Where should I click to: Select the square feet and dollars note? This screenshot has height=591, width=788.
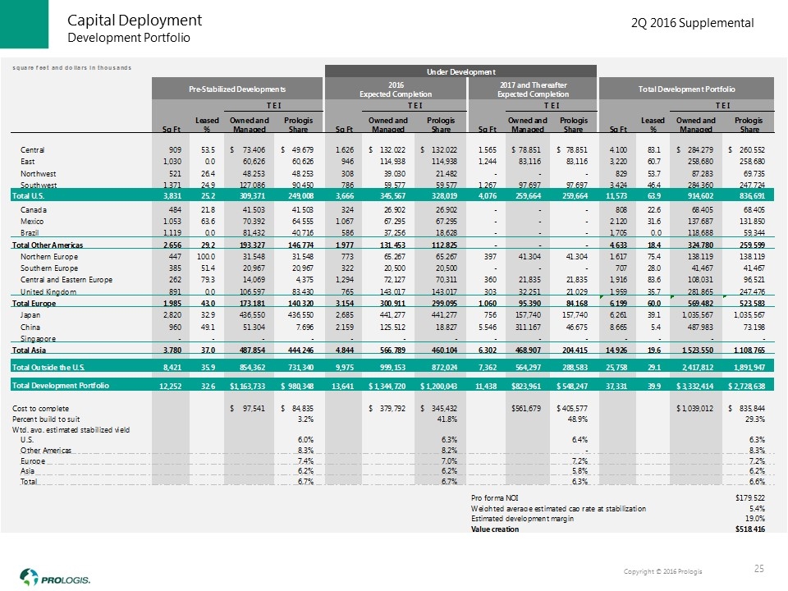pyautogui.click(x=71, y=66)
